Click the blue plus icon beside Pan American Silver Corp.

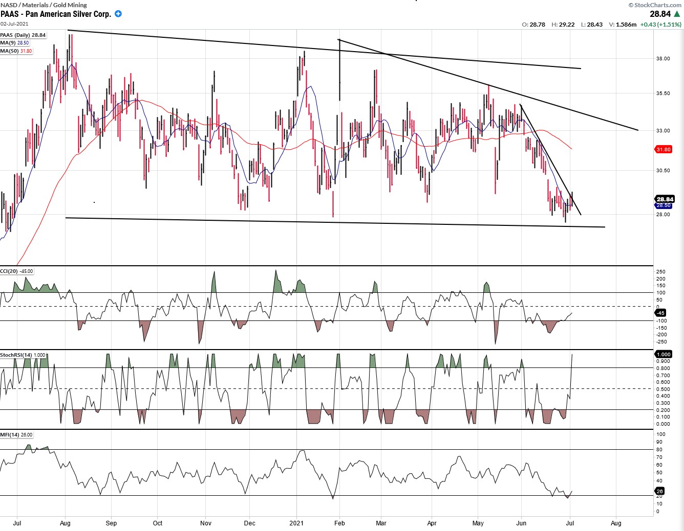pyautogui.click(x=118, y=14)
